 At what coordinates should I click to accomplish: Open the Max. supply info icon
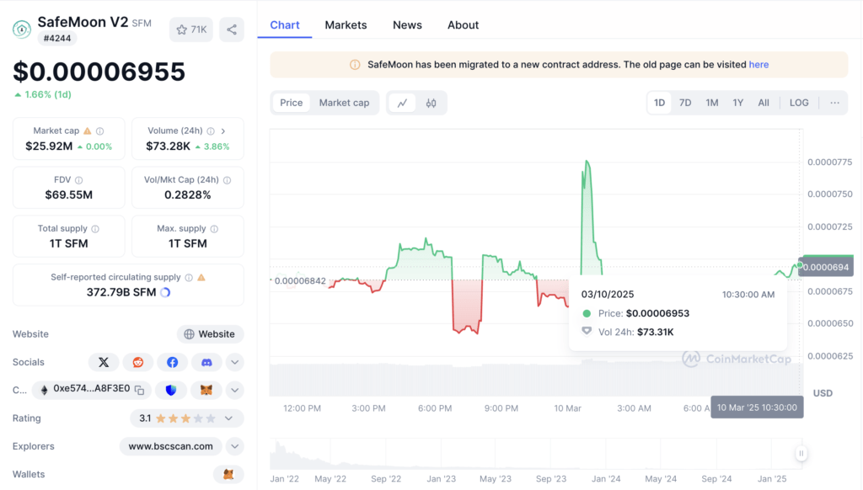pos(214,229)
